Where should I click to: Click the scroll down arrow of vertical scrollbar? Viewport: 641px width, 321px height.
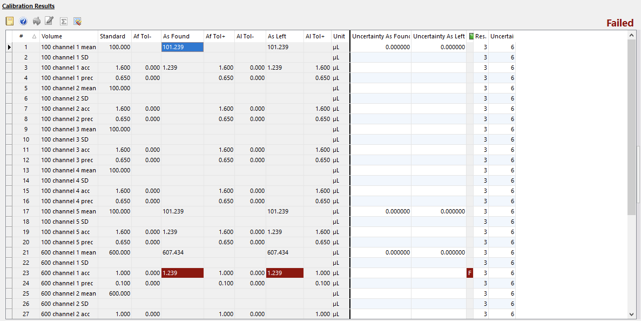[x=632, y=314]
